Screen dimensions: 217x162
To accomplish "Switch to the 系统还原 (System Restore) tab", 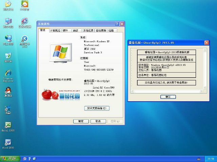I will coord(88,30).
